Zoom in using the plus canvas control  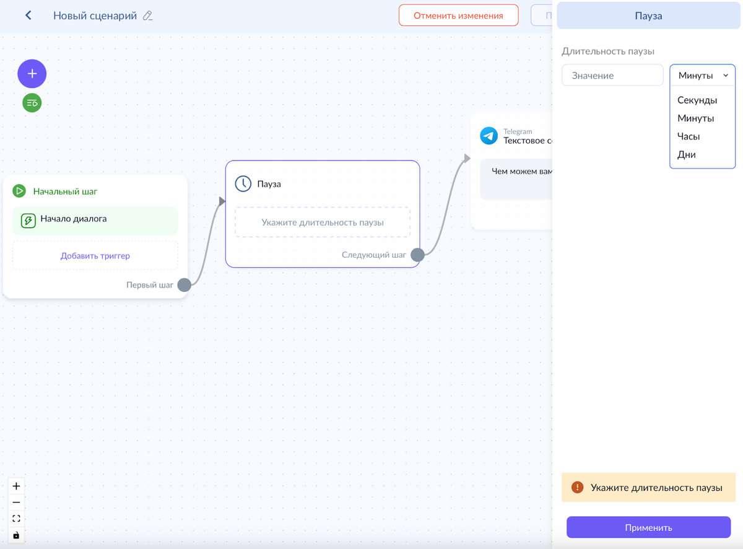click(x=16, y=486)
